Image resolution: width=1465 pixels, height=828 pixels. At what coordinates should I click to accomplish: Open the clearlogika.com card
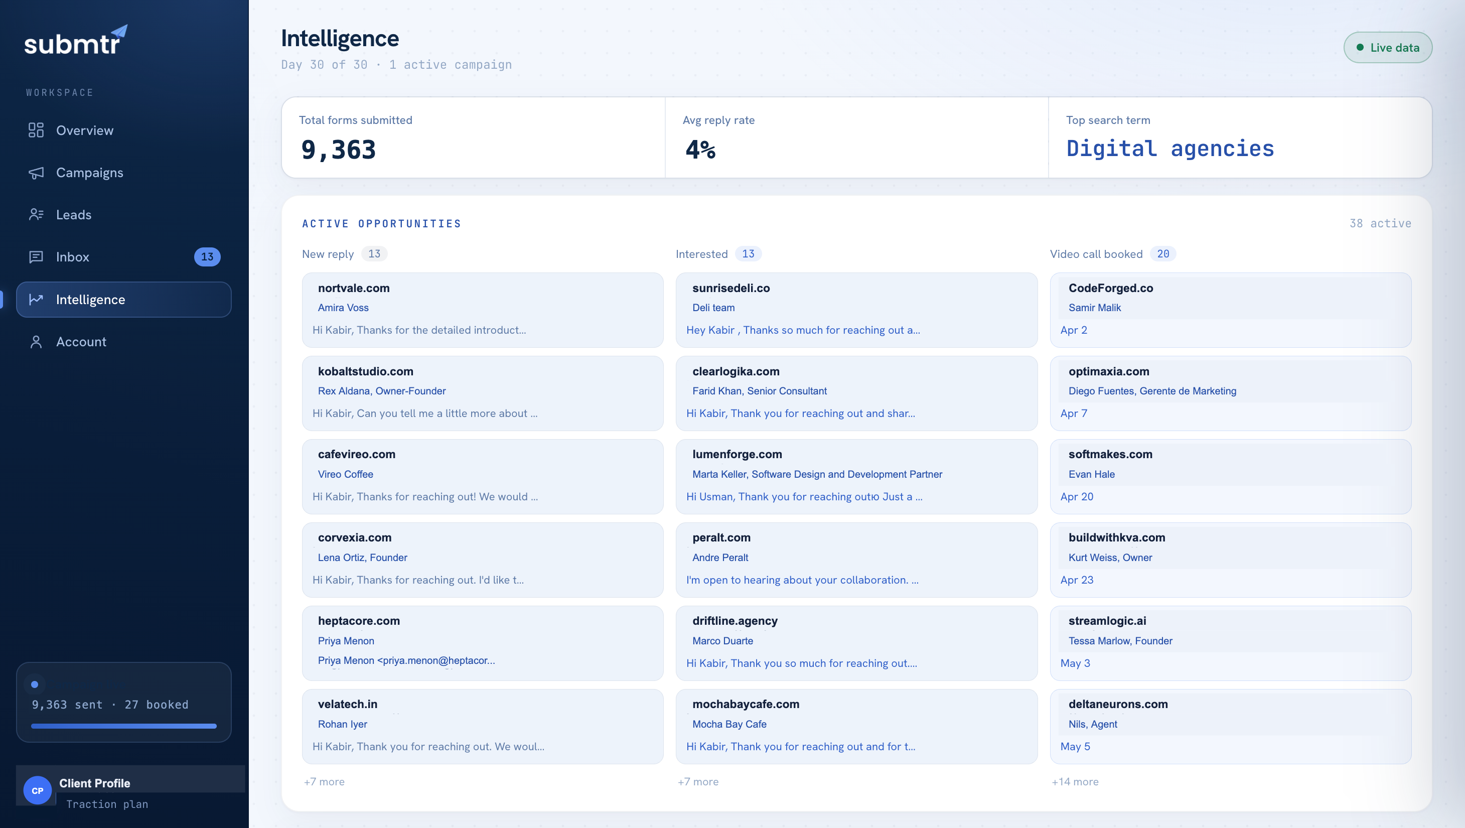[x=856, y=393]
